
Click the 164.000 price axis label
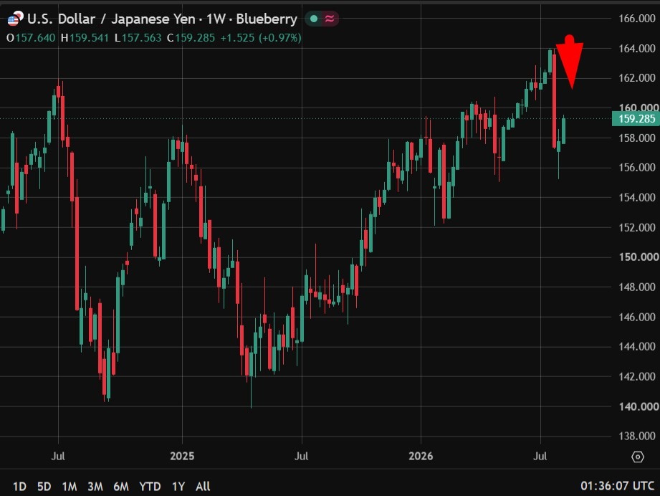click(636, 49)
